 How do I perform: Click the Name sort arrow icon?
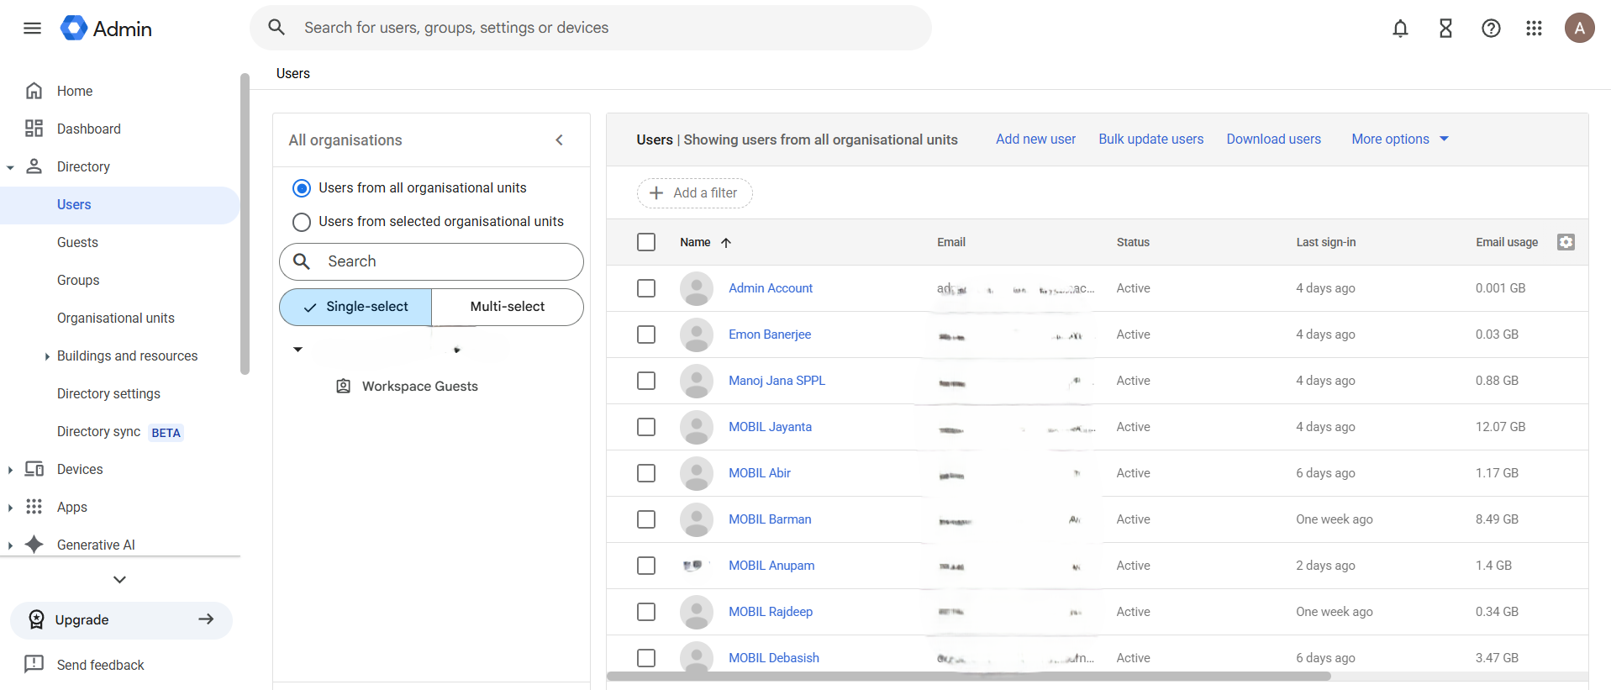(726, 243)
